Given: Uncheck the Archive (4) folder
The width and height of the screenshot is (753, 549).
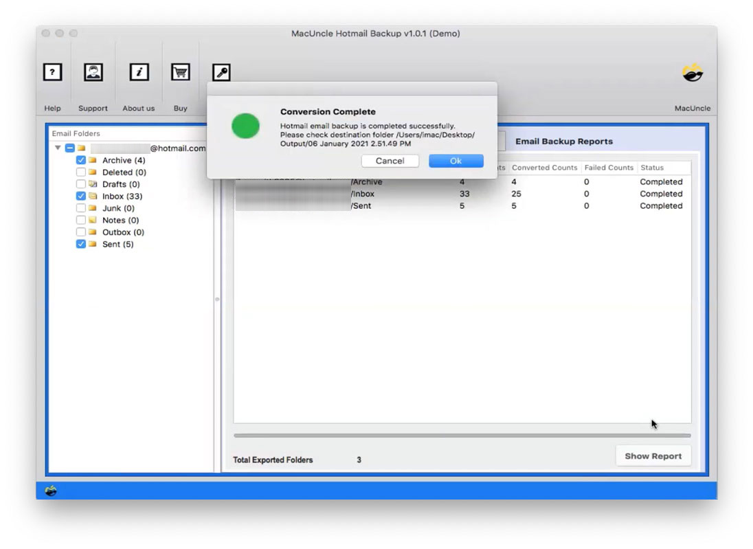Looking at the screenshot, I should 81,159.
